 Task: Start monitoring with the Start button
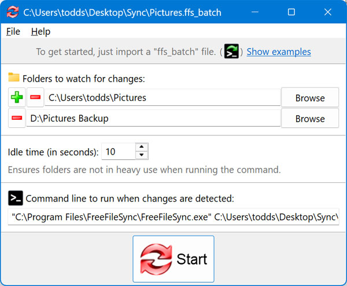point(173,259)
